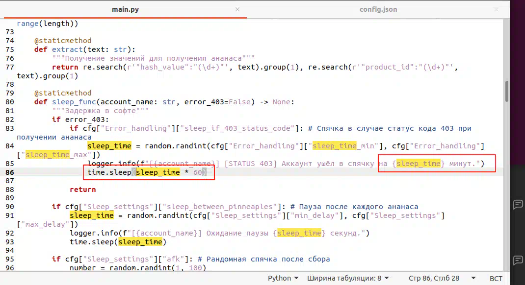Click the docstring "Получение значений для получения ананаса"
This screenshot has width=525, height=285.
pos(154,58)
